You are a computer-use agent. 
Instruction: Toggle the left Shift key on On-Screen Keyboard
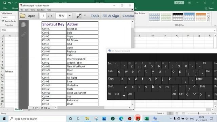coord(115,88)
